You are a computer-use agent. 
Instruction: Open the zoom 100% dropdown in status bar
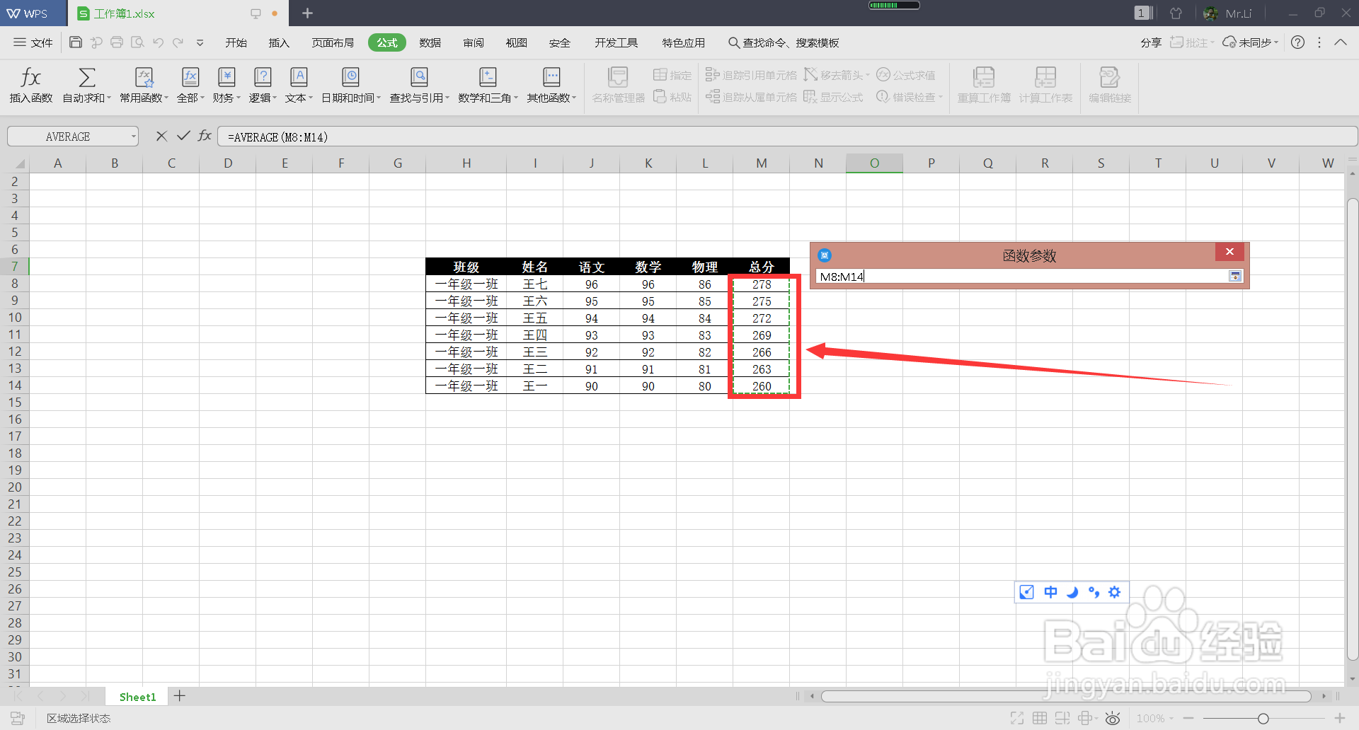click(1155, 719)
